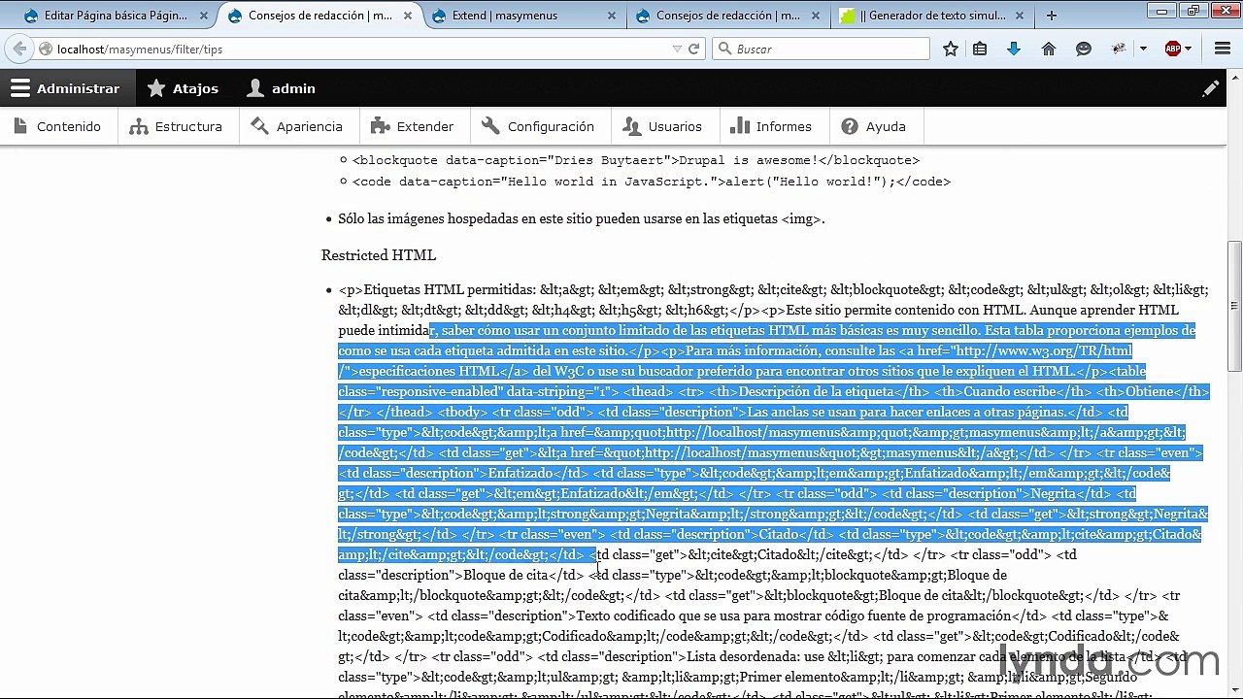Click the developer tools toolbar icon

coord(1119,49)
